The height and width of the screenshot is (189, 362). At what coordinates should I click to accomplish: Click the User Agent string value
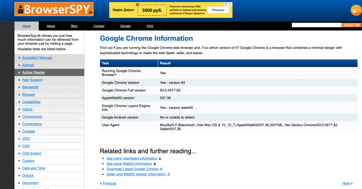(249, 127)
